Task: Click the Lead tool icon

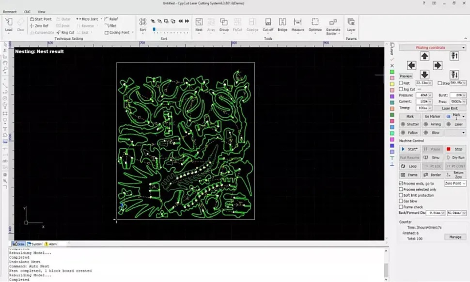Action: click(9, 23)
